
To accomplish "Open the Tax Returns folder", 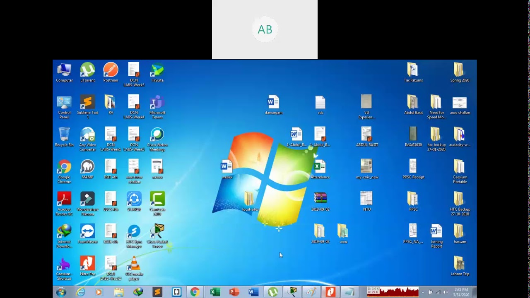I will [x=413, y=72].
